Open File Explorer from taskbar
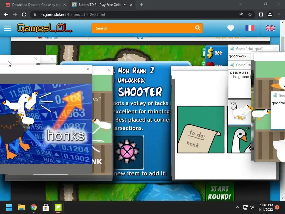Image resolution: width=285 pixels, height=214 pixels. coord(21,207)
